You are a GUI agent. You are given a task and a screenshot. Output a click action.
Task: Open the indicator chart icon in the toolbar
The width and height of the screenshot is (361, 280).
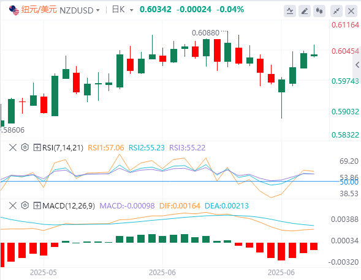pyautogui.click(x=290, y=11)
